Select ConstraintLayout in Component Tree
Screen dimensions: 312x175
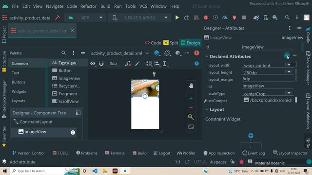(x=33, y=122)
